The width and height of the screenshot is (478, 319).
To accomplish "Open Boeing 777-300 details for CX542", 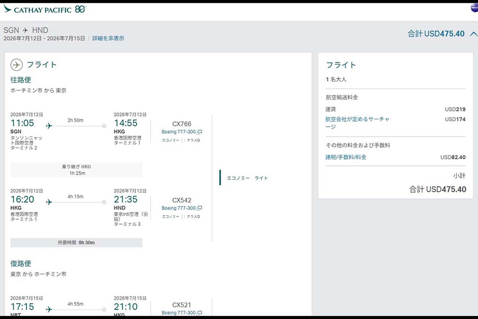I will (x=179, y=208).
